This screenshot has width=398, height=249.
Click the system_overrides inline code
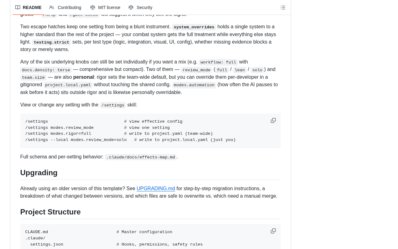194,27
